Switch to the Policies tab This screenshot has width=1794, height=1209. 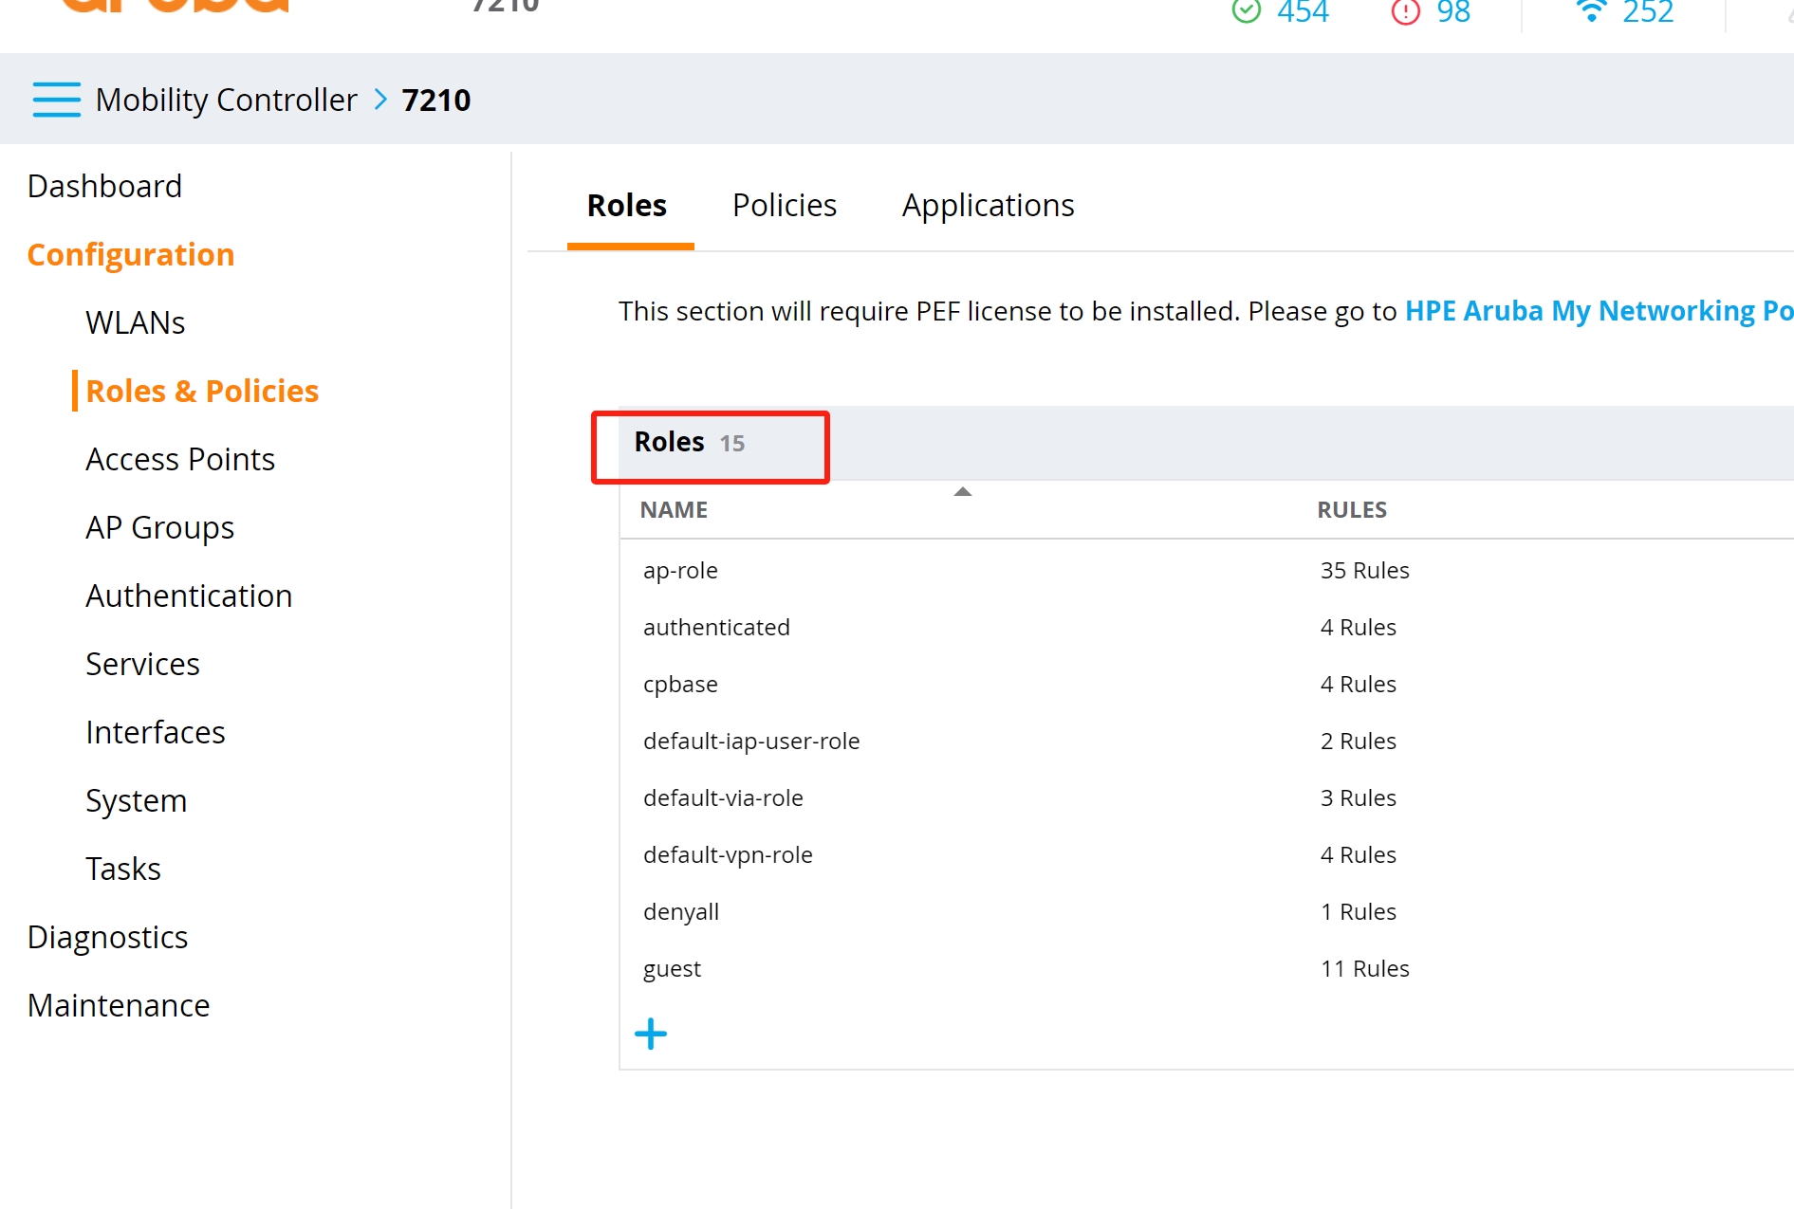(x=784, y=206)
